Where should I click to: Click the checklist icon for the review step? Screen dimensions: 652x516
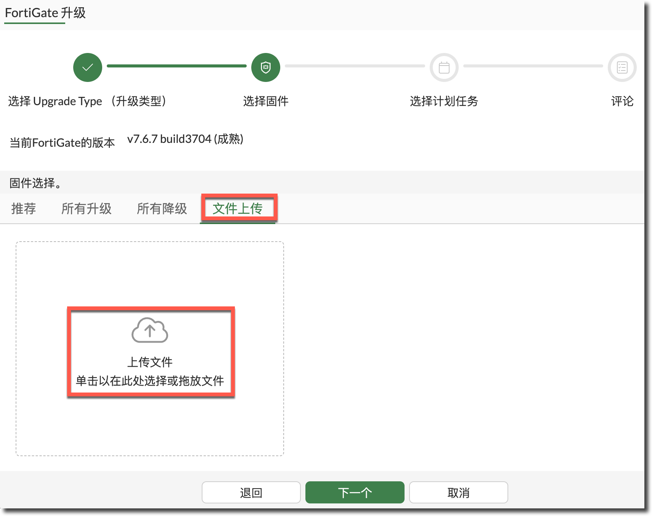[x=622, y=67]
